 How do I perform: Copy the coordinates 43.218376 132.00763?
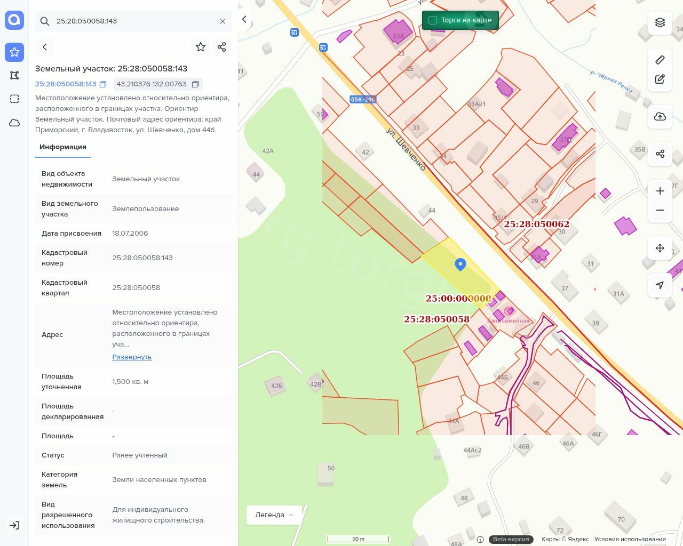pos(195,84)
